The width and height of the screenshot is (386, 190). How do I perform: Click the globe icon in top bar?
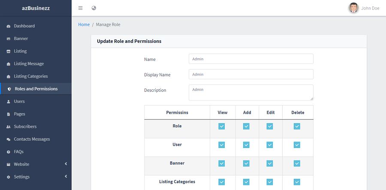(94, 8)
